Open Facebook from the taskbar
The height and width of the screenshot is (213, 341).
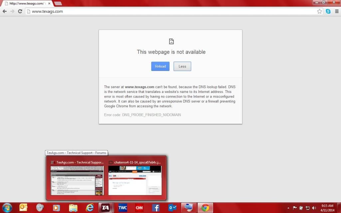156,208
